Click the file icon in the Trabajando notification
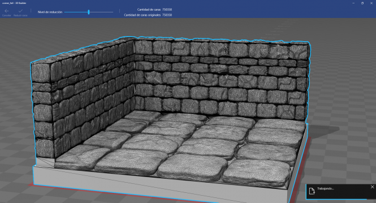The height and width of the screenshot is (203, 376). tap(312, 191)
